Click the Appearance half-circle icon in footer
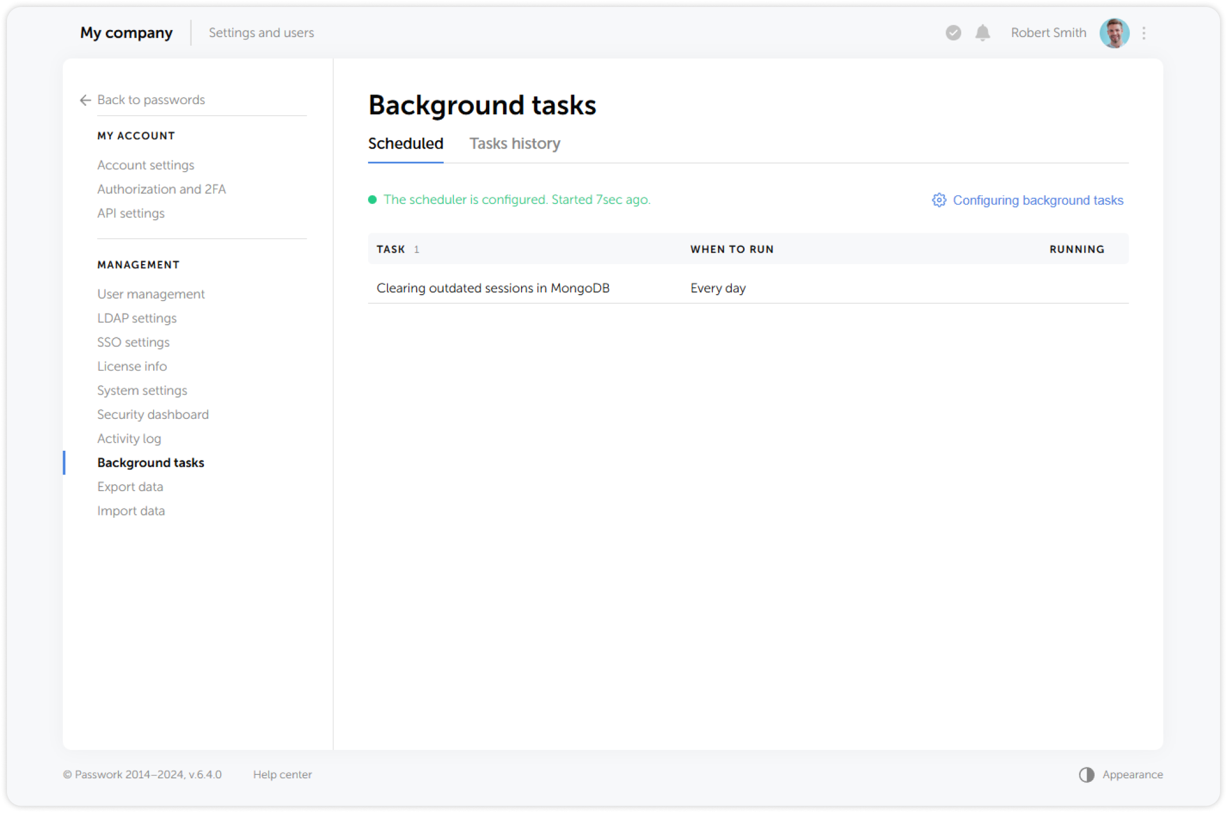Screen dimensions: 1227x813 [1086, 774]
